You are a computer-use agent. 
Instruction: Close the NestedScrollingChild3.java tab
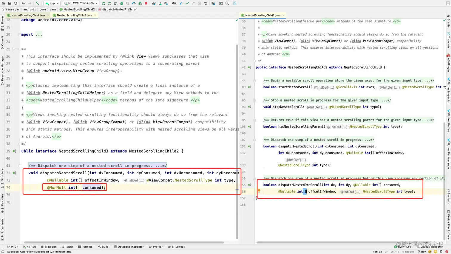coord(95,15)
